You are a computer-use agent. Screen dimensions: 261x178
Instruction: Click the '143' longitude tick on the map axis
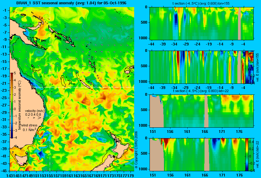9,175
